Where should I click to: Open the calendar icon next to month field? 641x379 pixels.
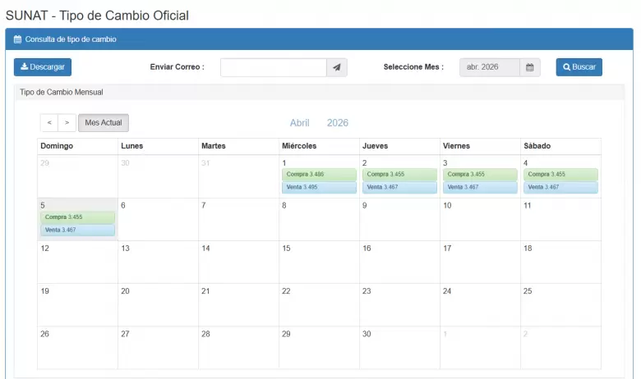[530, 67]
